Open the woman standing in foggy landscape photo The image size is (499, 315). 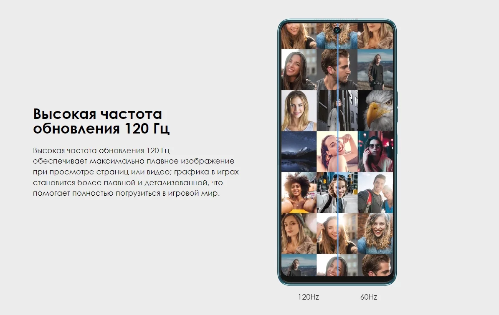click(375, 70)
